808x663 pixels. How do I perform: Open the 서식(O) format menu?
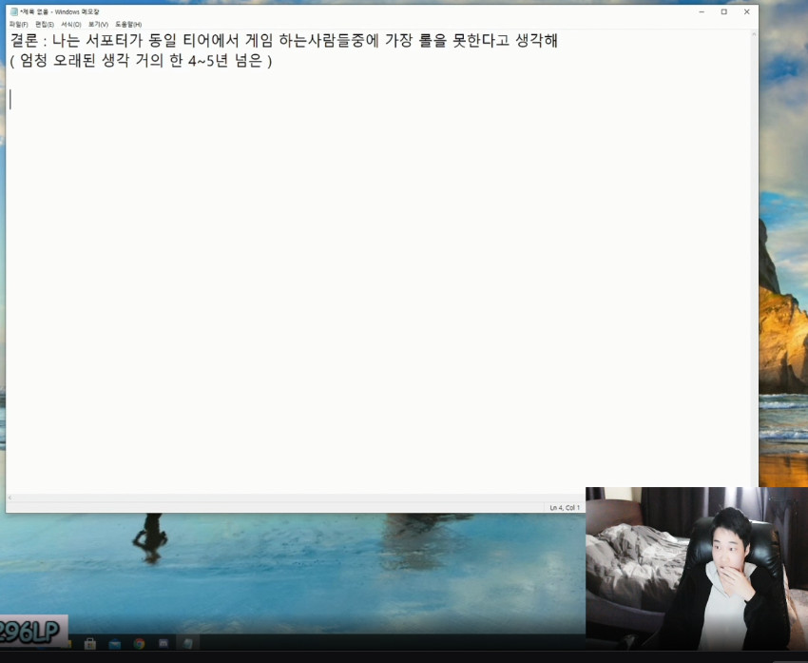(x=69, y=24)
